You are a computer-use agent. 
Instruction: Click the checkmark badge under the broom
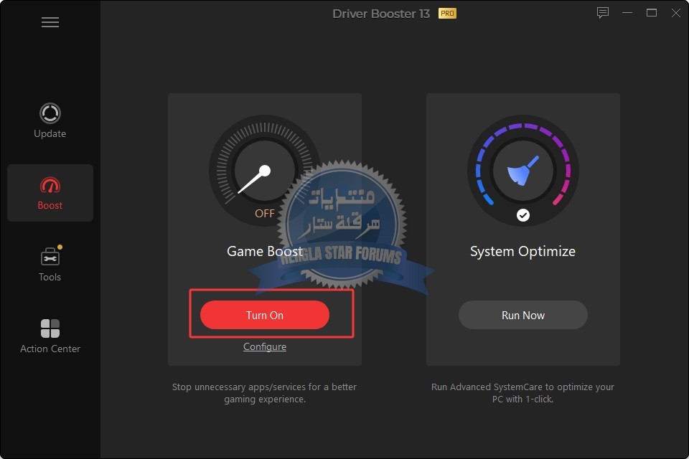pyautogui.click(x=523, y=214)
